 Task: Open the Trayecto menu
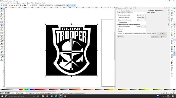pyautogui.click(x=24, y=3)
